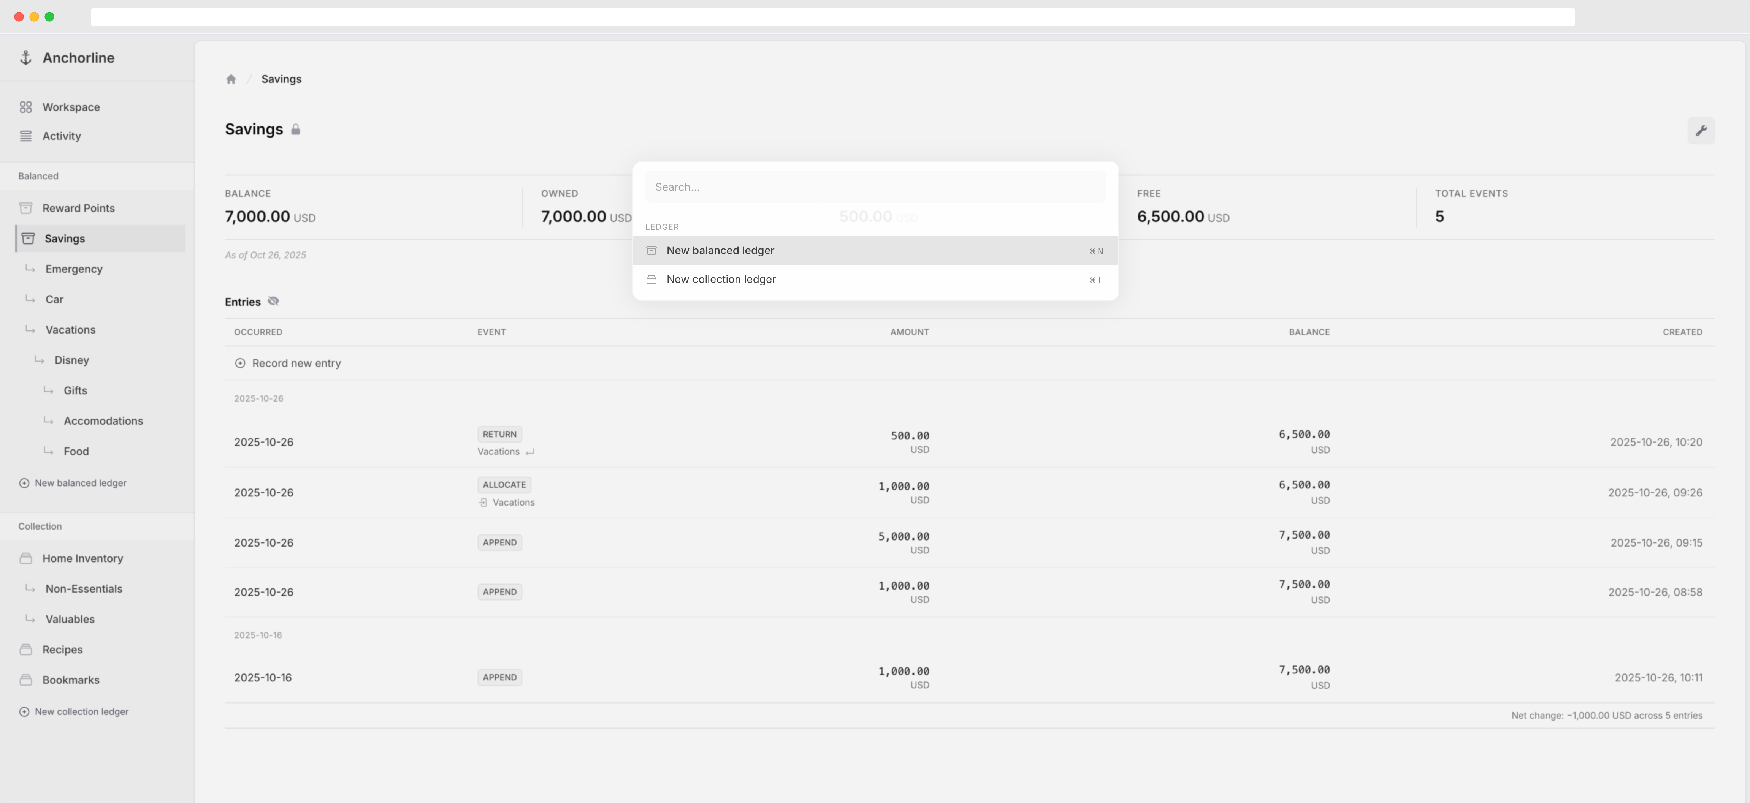Click the lock icon beside Savings title
The height and width of the screenshot is (803, 1750).
pos(295,130)
